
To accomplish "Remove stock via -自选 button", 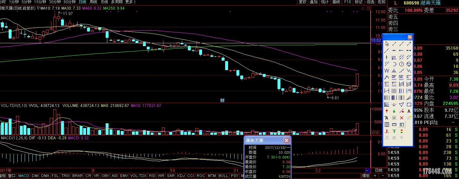I will click(370, 2).
